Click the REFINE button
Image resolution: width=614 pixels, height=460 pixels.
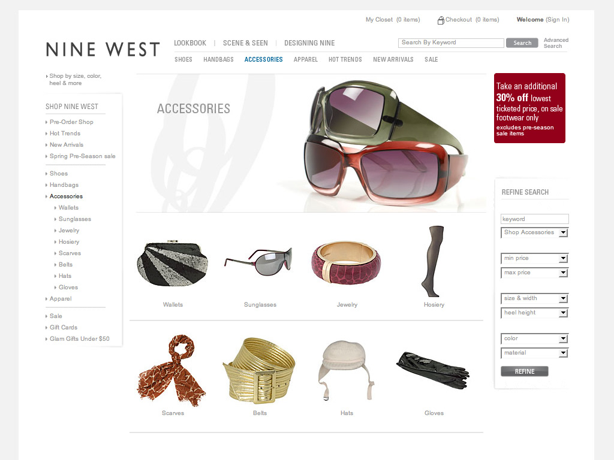tap(524, 371)
